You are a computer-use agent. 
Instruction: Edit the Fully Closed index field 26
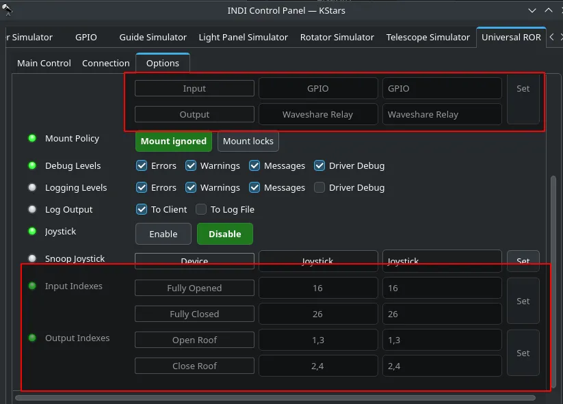tap(442, 314)
